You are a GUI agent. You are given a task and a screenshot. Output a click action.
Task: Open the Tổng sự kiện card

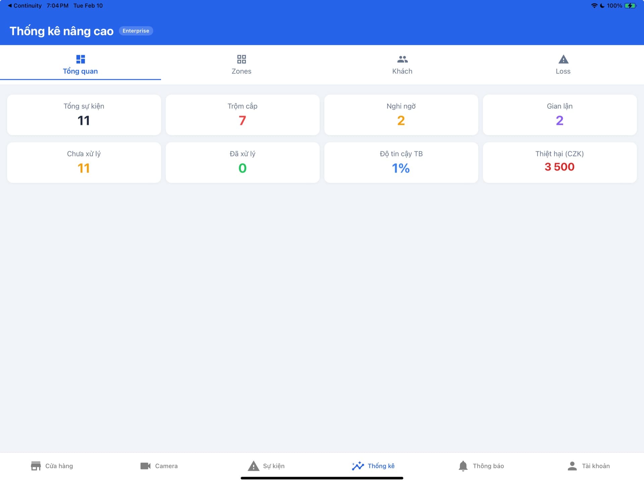(x=84, y=115)
